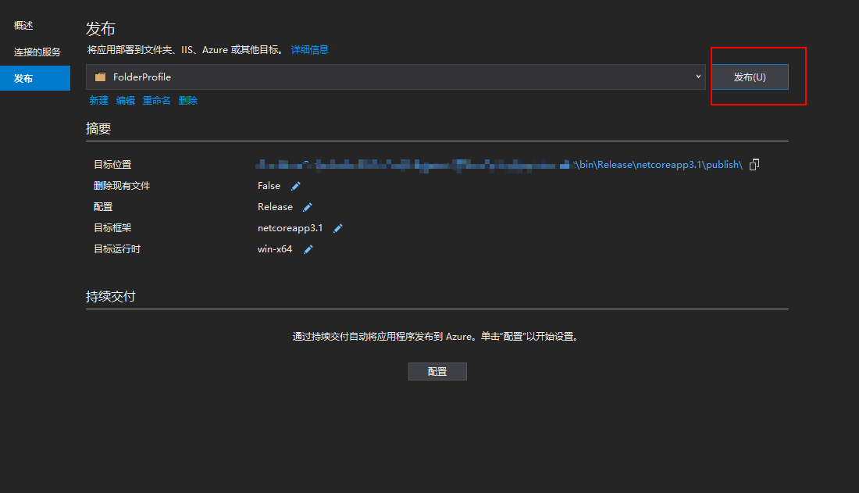Click the 删除 link
Screen dimensions: 859x493
(x=188, y=100)
